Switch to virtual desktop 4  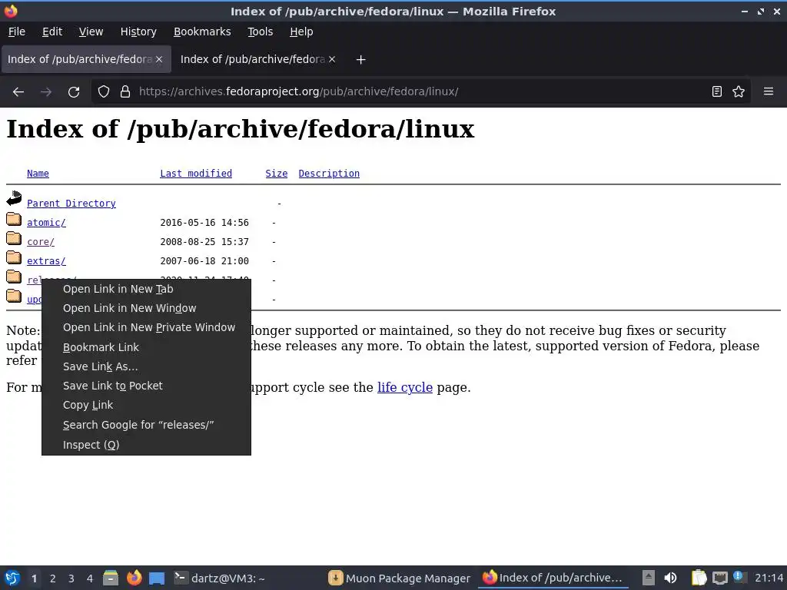tap(90, 578)
